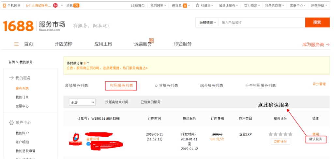The height and width of the screenshot is (163, 334).
Task: Expand the 我的阿里 dropdown
Action: click(165, 6)
